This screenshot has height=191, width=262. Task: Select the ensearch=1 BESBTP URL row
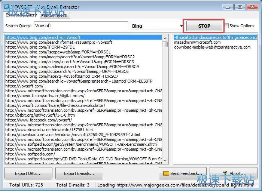(83, 81)
